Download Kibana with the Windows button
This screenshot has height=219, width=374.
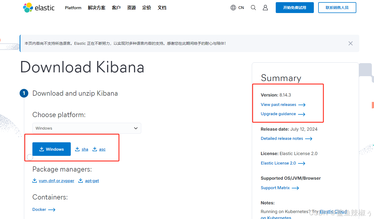tap(51, 149)
